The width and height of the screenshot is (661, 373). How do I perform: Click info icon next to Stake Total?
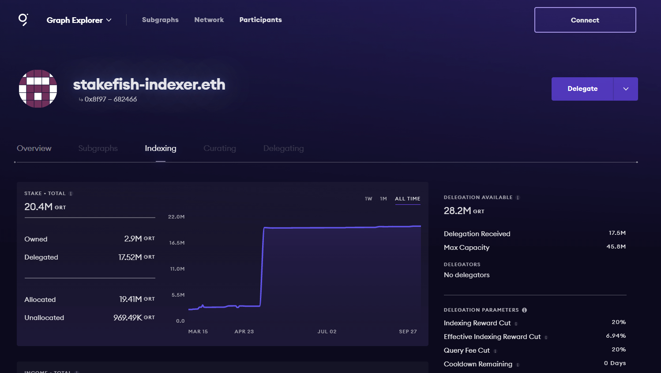click(71, 194)
